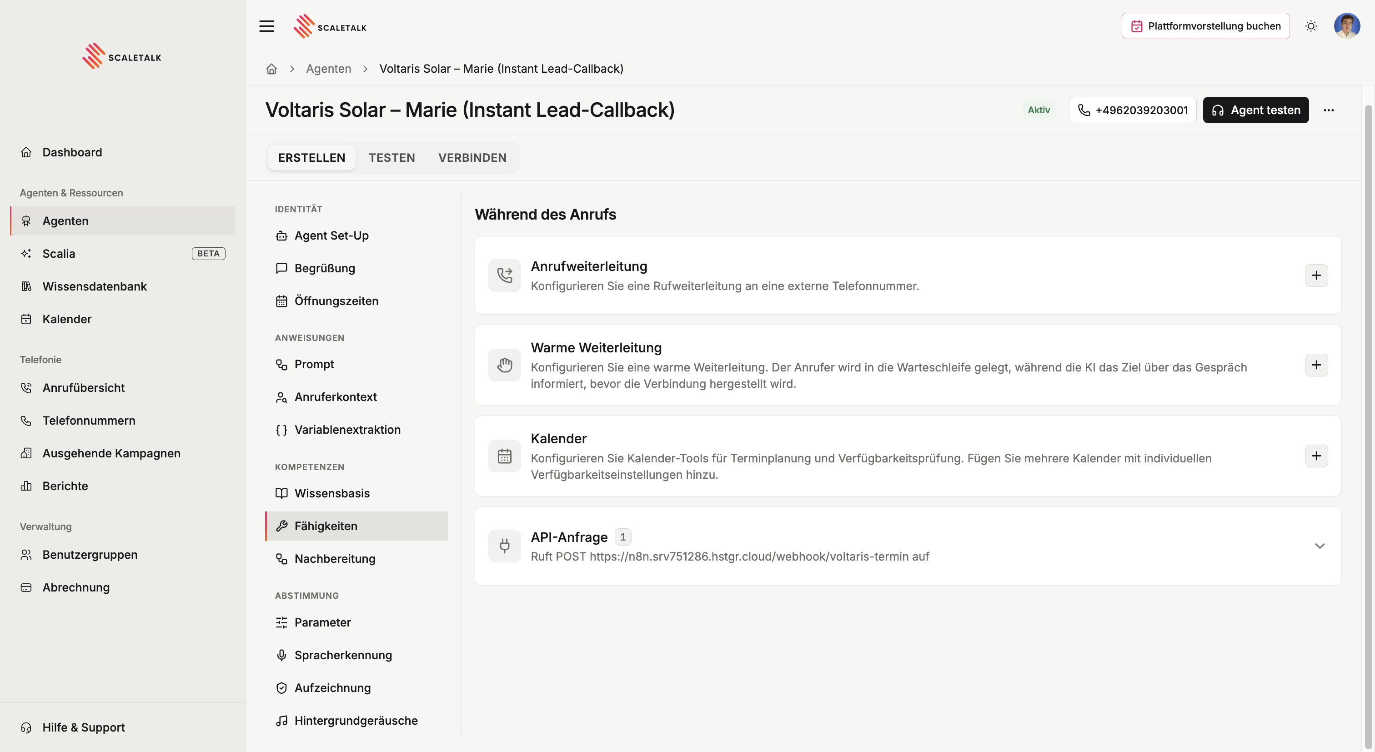Open Wissensdatenbank in the sidebar
1375x752 pixels.
click(122, 286)
